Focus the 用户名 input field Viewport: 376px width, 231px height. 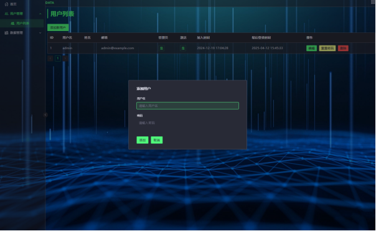pos(187,106)
